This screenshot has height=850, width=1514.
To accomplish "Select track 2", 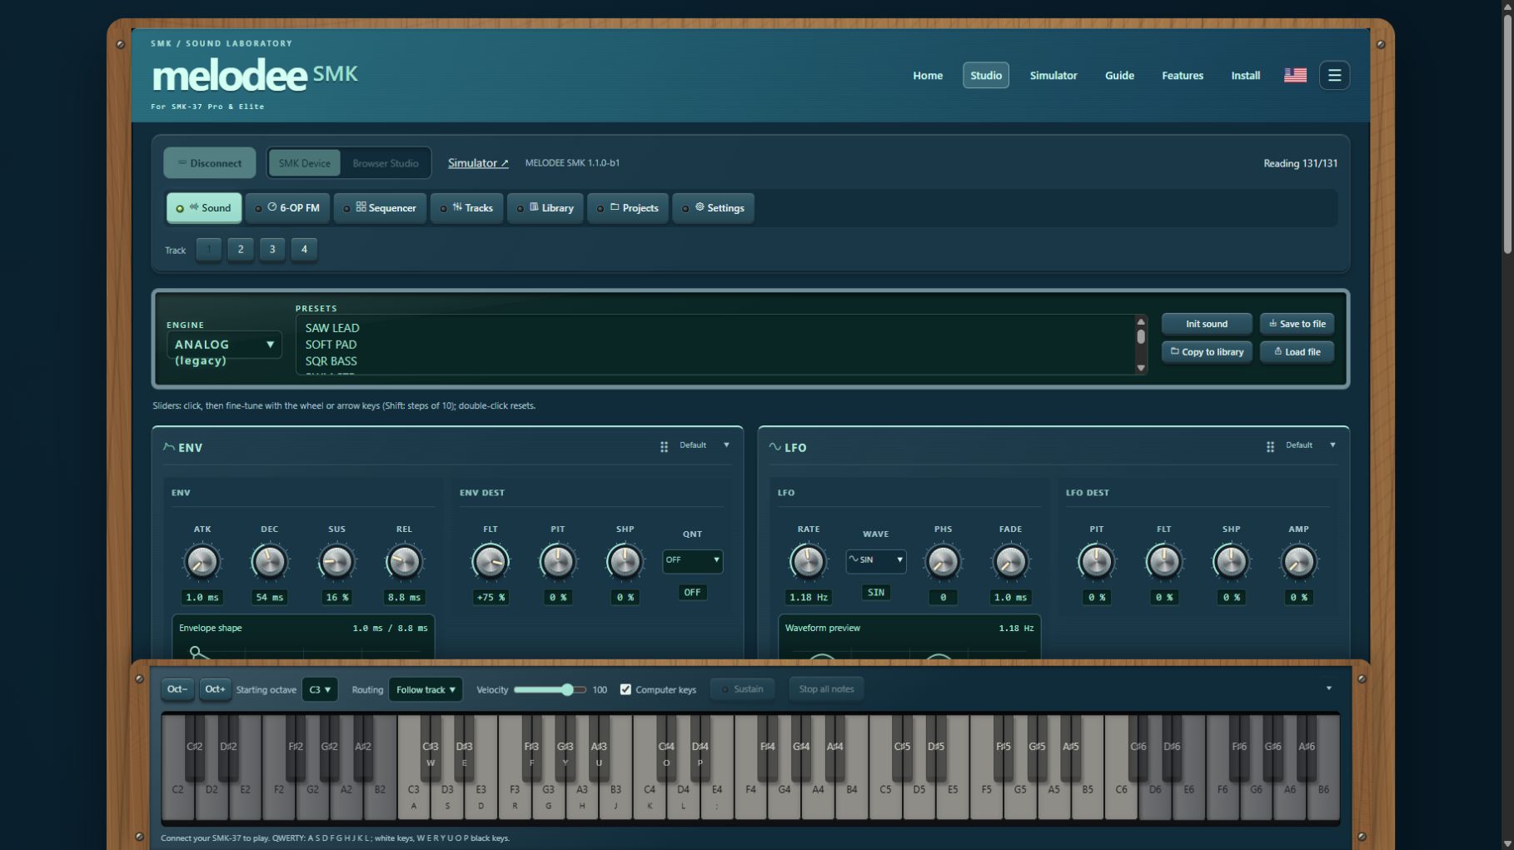I will (x=241, y=249).
